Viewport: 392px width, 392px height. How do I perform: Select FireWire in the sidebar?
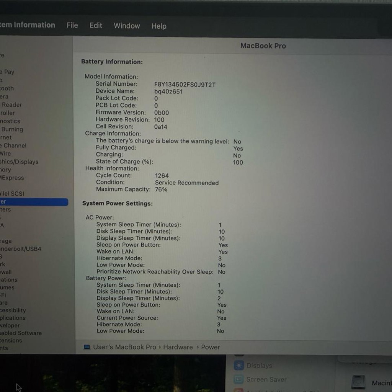coord(5,154)
